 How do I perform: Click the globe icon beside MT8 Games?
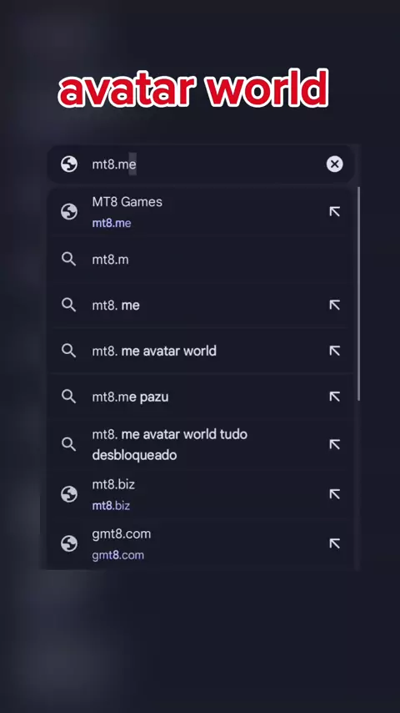(x=69, y=212)
